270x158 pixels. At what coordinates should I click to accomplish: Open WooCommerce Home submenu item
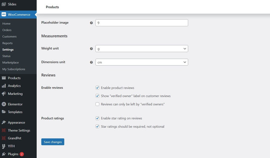pos(6,24)
